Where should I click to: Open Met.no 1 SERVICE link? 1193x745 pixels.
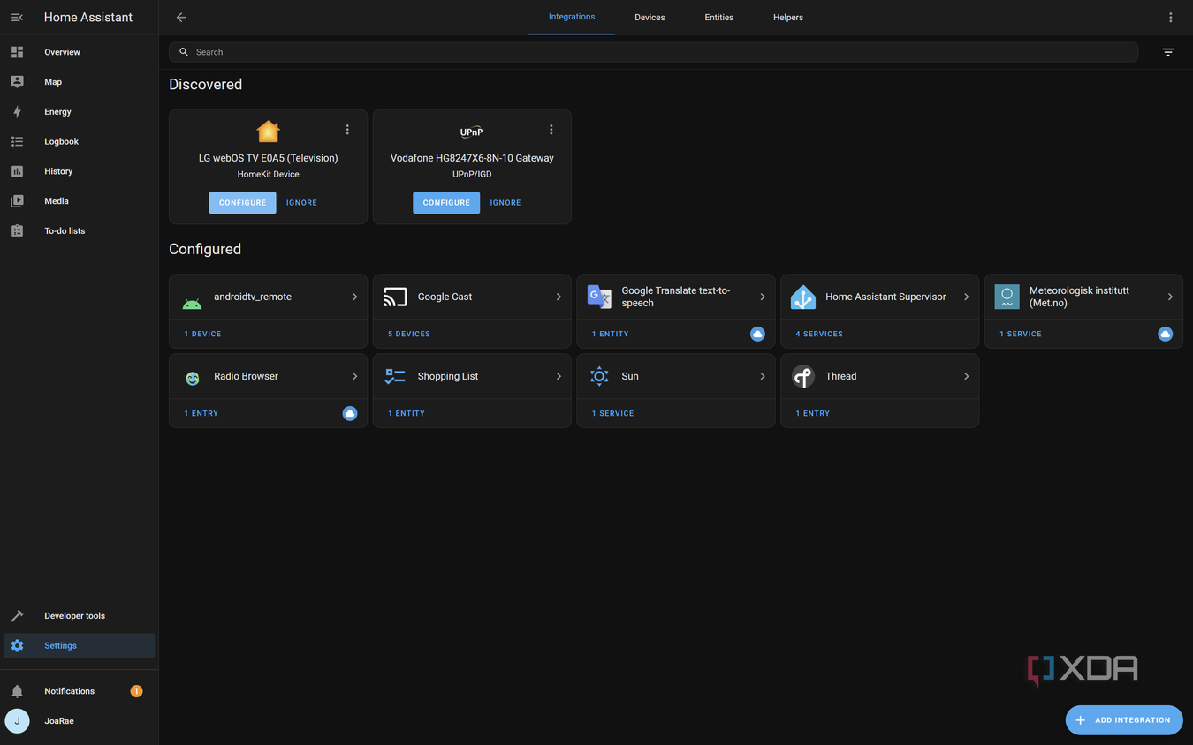point(1021,334)
